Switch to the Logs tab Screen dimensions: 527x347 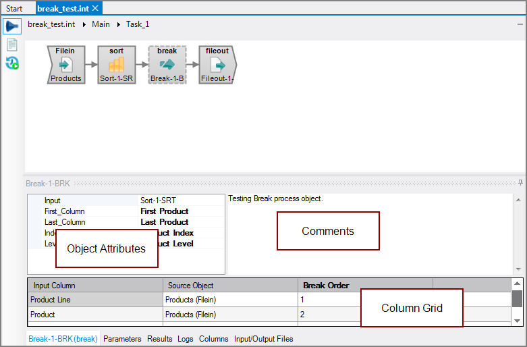[185, 339]
